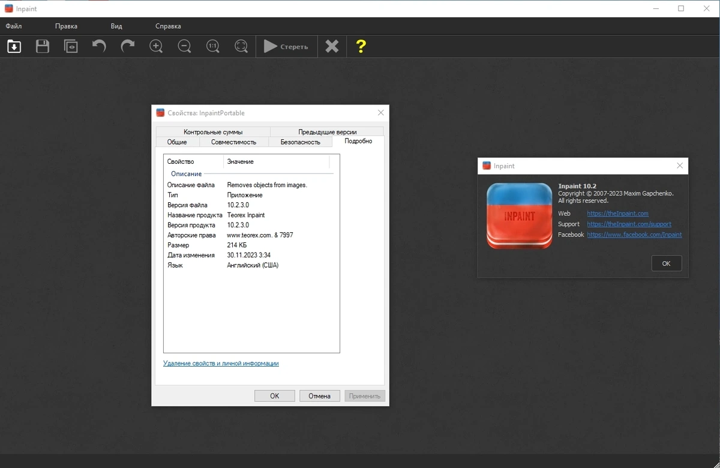The image size is (720, 468).
Task: Fit image to window zoom icon
Action: [241, 46]
